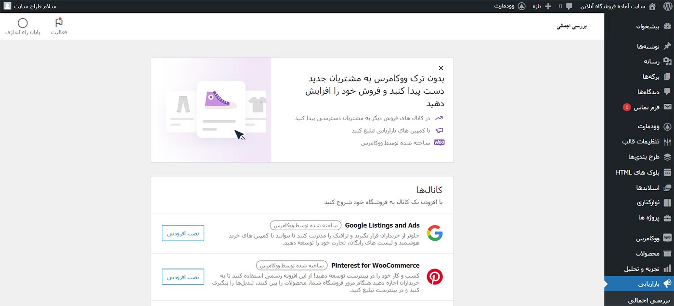Click the media icon beside رسانه
This screenshot has height=306, width=674.
[667, 61]
